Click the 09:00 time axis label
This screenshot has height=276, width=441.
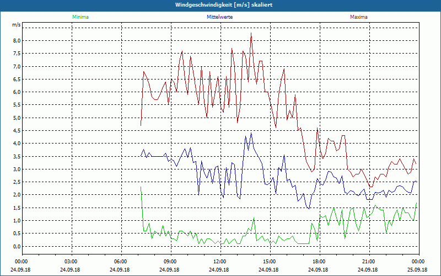point(169,262)
